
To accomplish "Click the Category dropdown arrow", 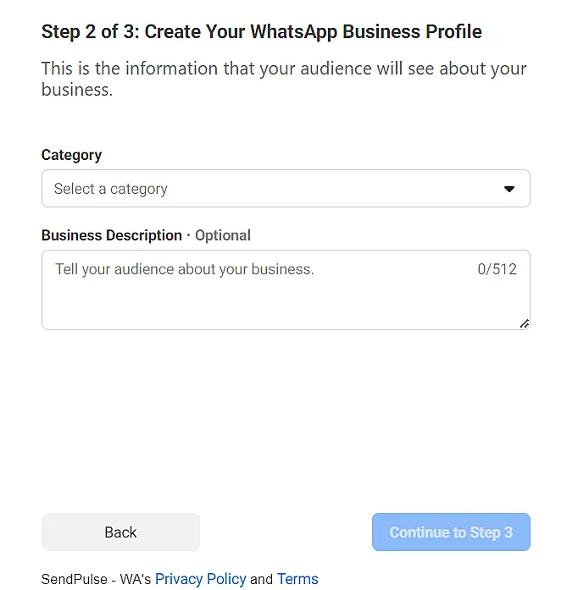I will (509, 189).
